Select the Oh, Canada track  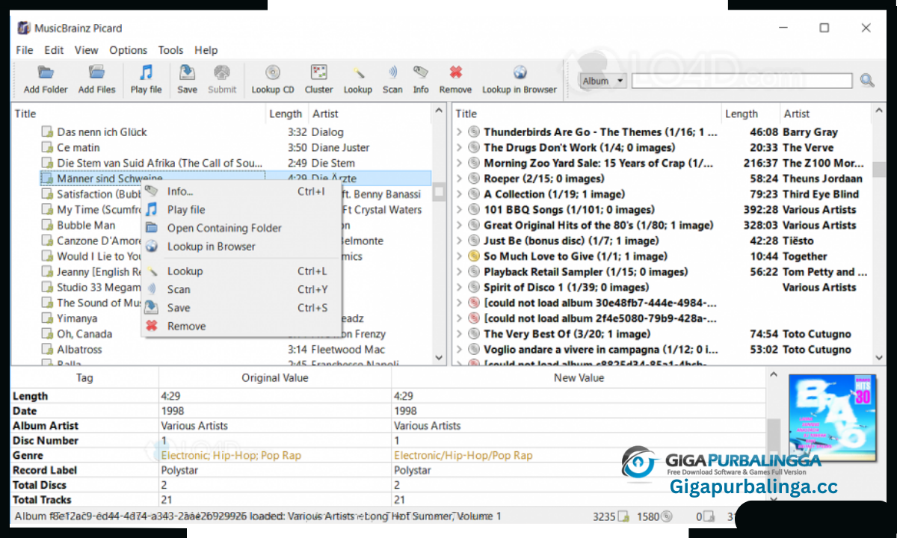84,334
